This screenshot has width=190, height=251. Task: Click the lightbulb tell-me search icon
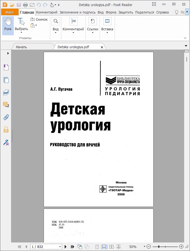point(176,12)
